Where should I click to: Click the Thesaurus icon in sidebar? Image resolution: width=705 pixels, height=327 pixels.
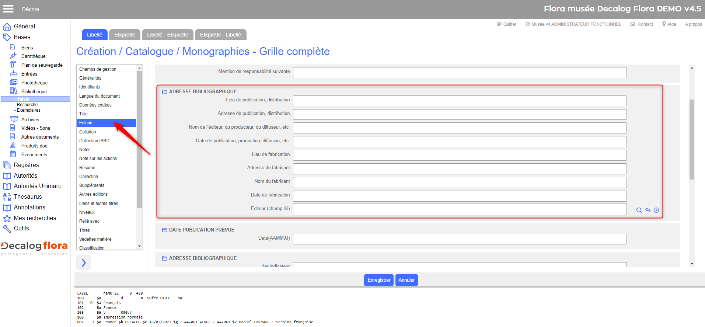pyautogui.click(x=7, y=197)
